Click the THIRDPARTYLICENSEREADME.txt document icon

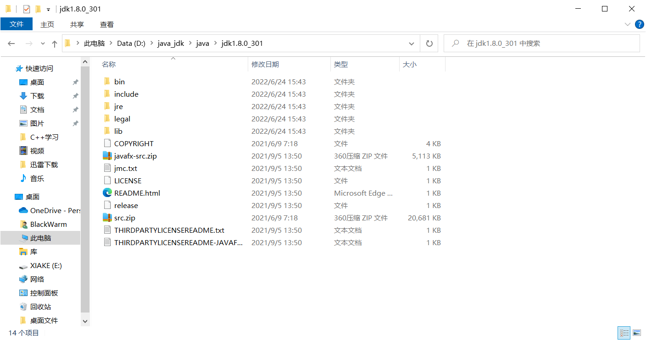107,230
